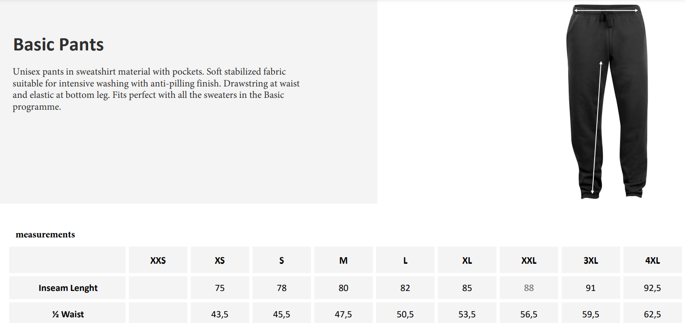Click the measurements section title

point(45,234)
